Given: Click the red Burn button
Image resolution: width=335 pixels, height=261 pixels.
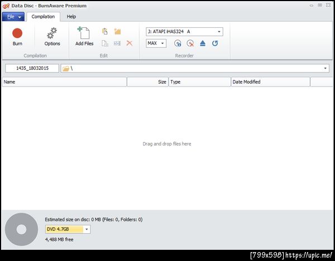Looking at the screenshot, I should pos(17,37).
